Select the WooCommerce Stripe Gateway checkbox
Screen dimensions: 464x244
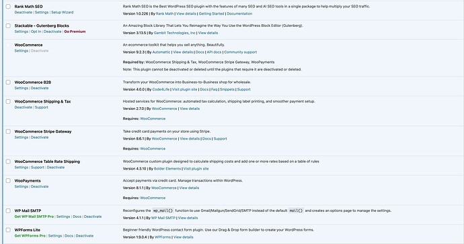tap(8, 131)
